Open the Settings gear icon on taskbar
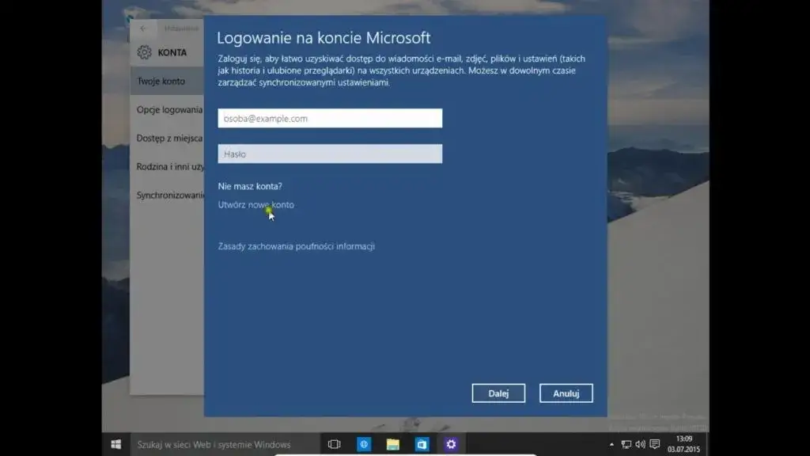The image size is (810, 456). tap(450, 444)
